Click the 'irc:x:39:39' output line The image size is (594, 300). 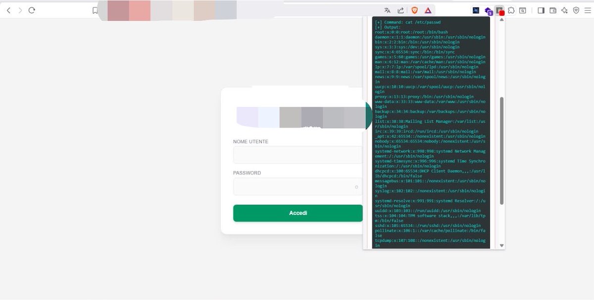pyautogui.click(x=427, y=131)
